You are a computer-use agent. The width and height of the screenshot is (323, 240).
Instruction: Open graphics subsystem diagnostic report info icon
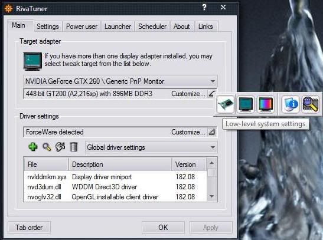click(290, 104)
